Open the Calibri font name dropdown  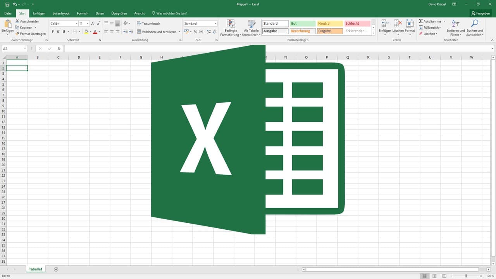(x=76, y=24)
